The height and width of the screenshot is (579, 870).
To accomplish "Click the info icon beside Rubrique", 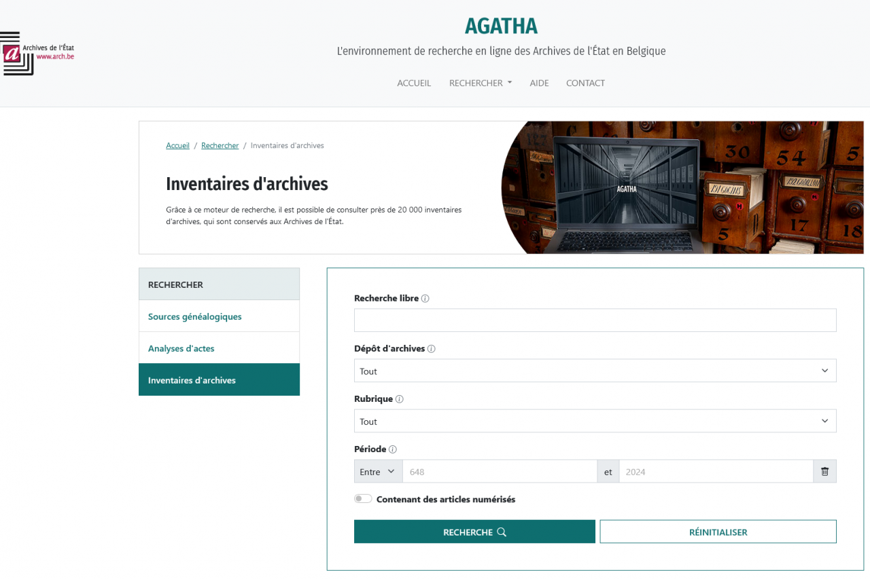I will [400, 399].
